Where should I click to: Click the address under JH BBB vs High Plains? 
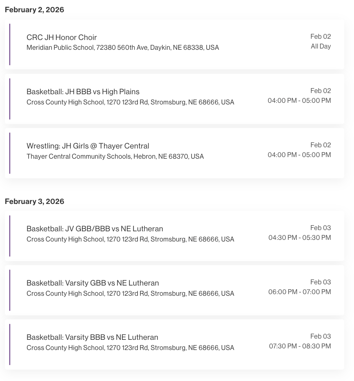point(130,102)
